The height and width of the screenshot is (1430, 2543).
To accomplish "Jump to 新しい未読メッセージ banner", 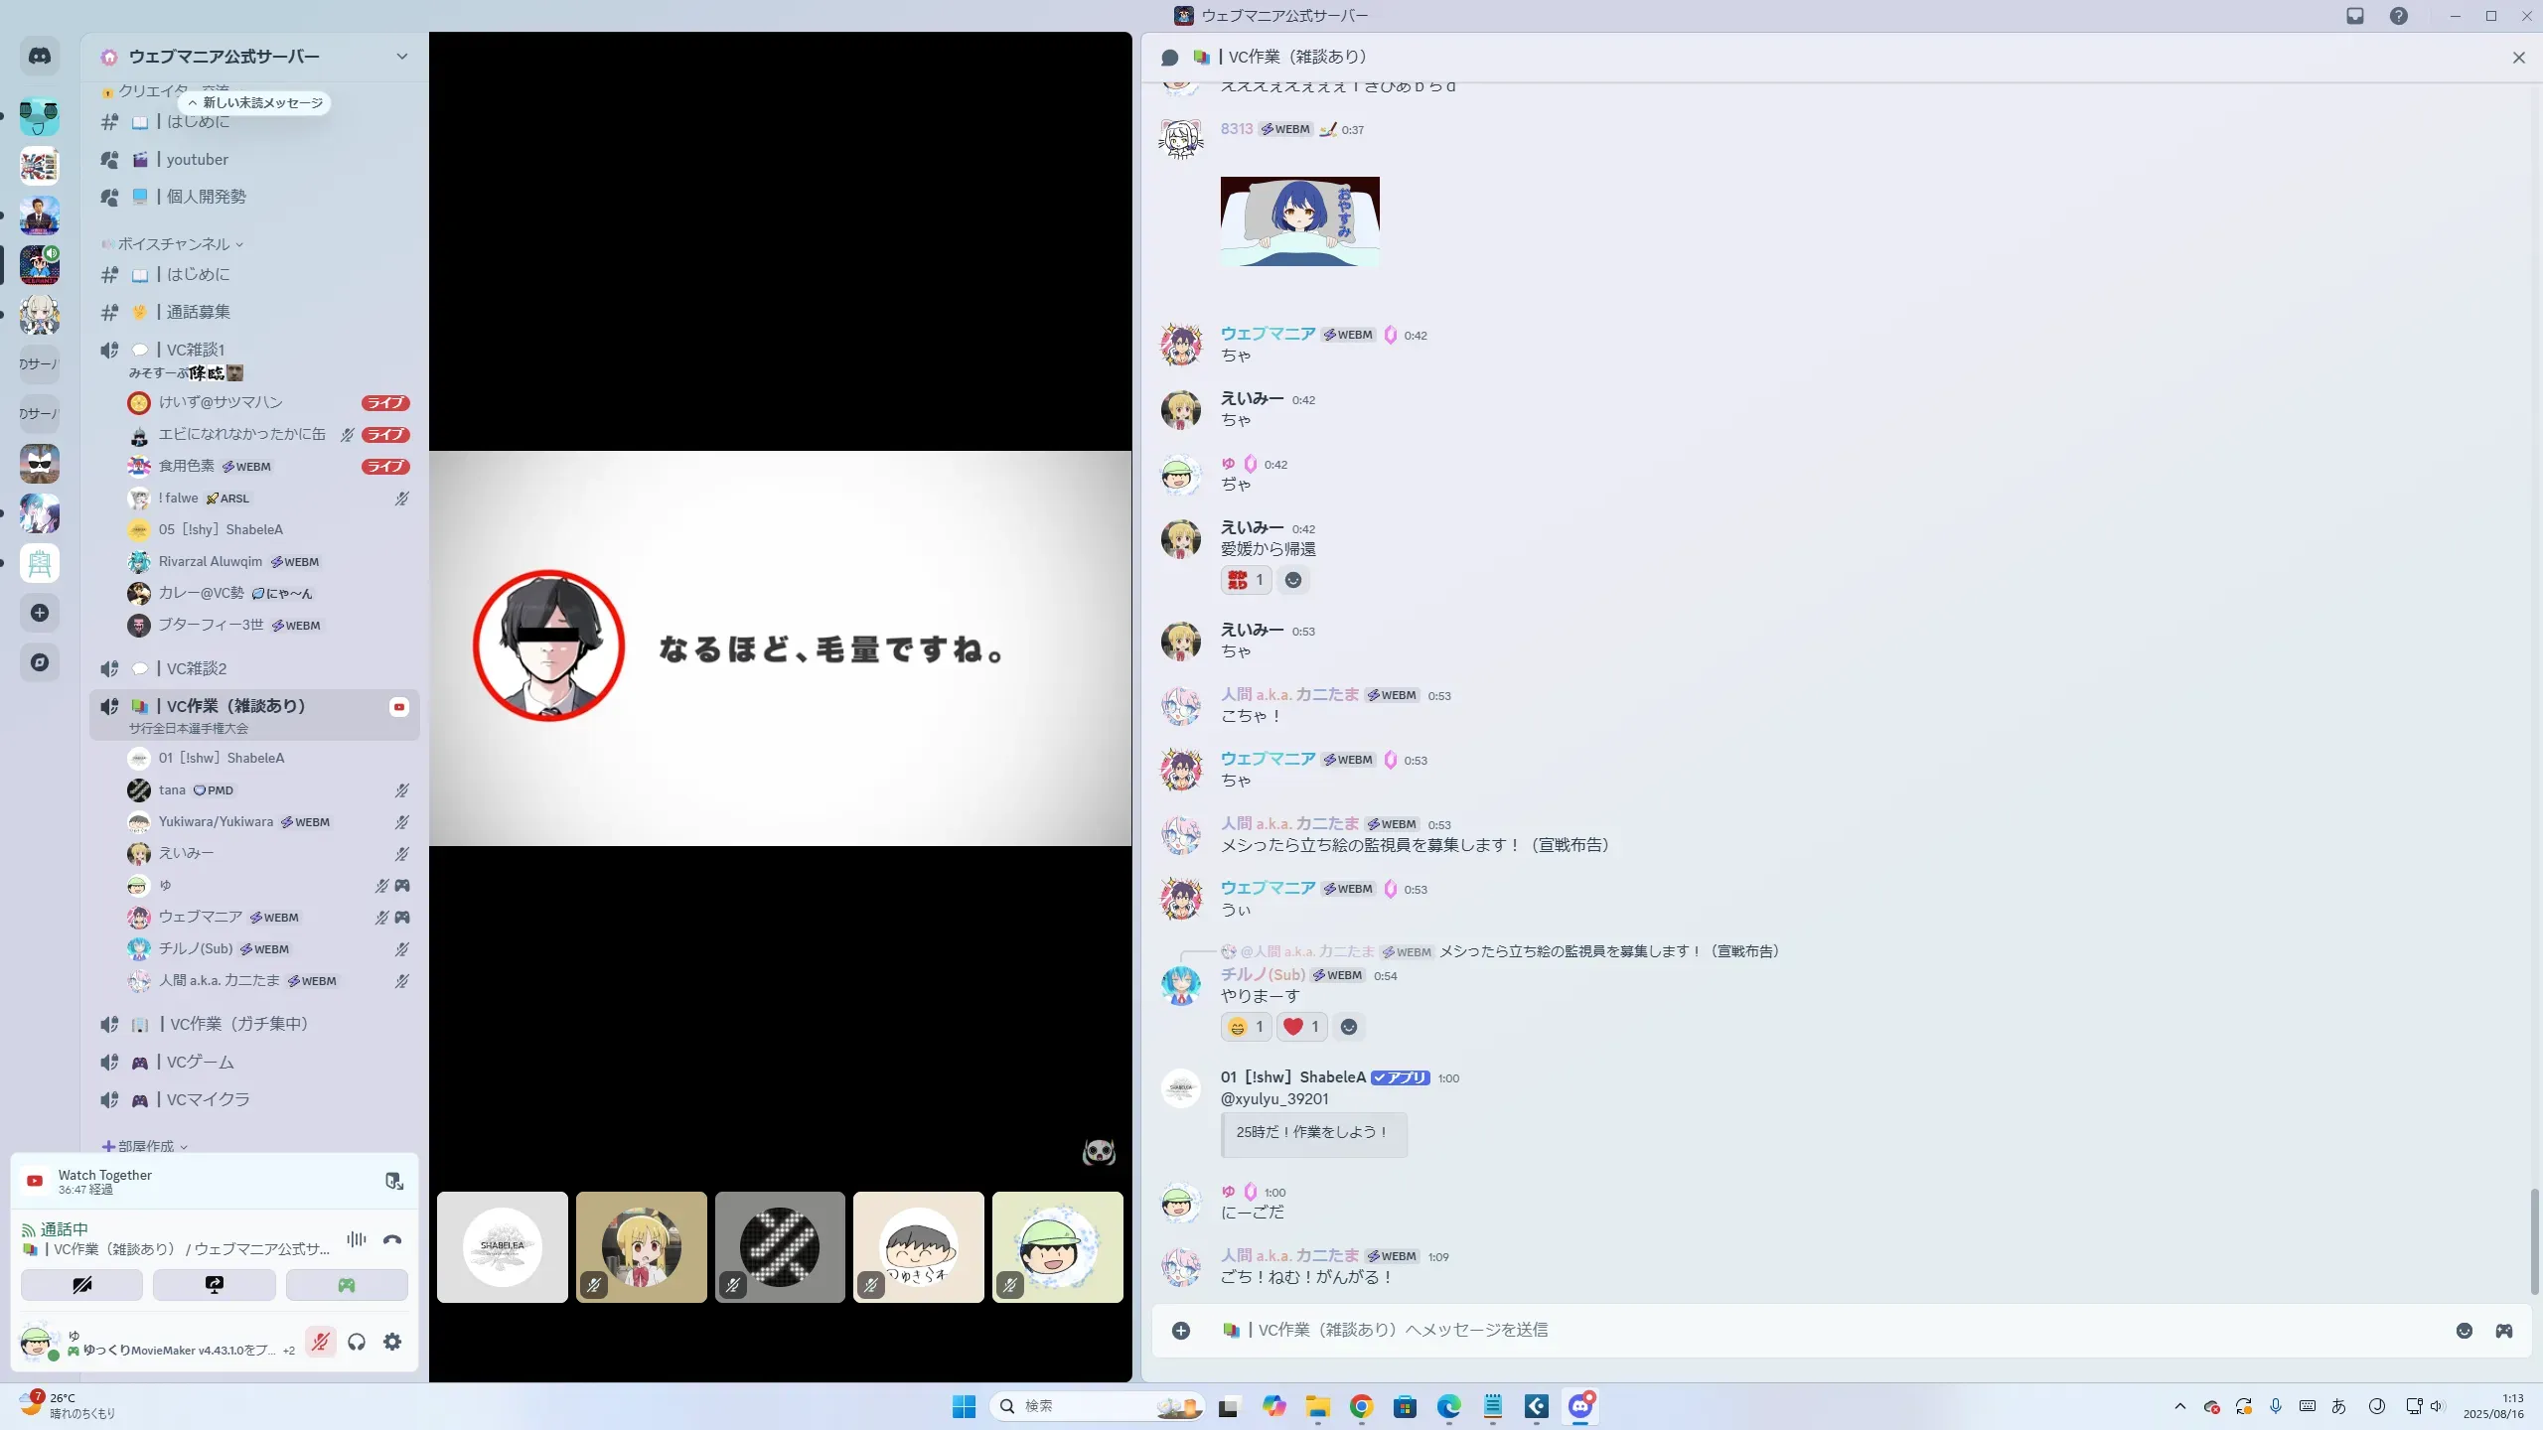I will click(255, 103).
